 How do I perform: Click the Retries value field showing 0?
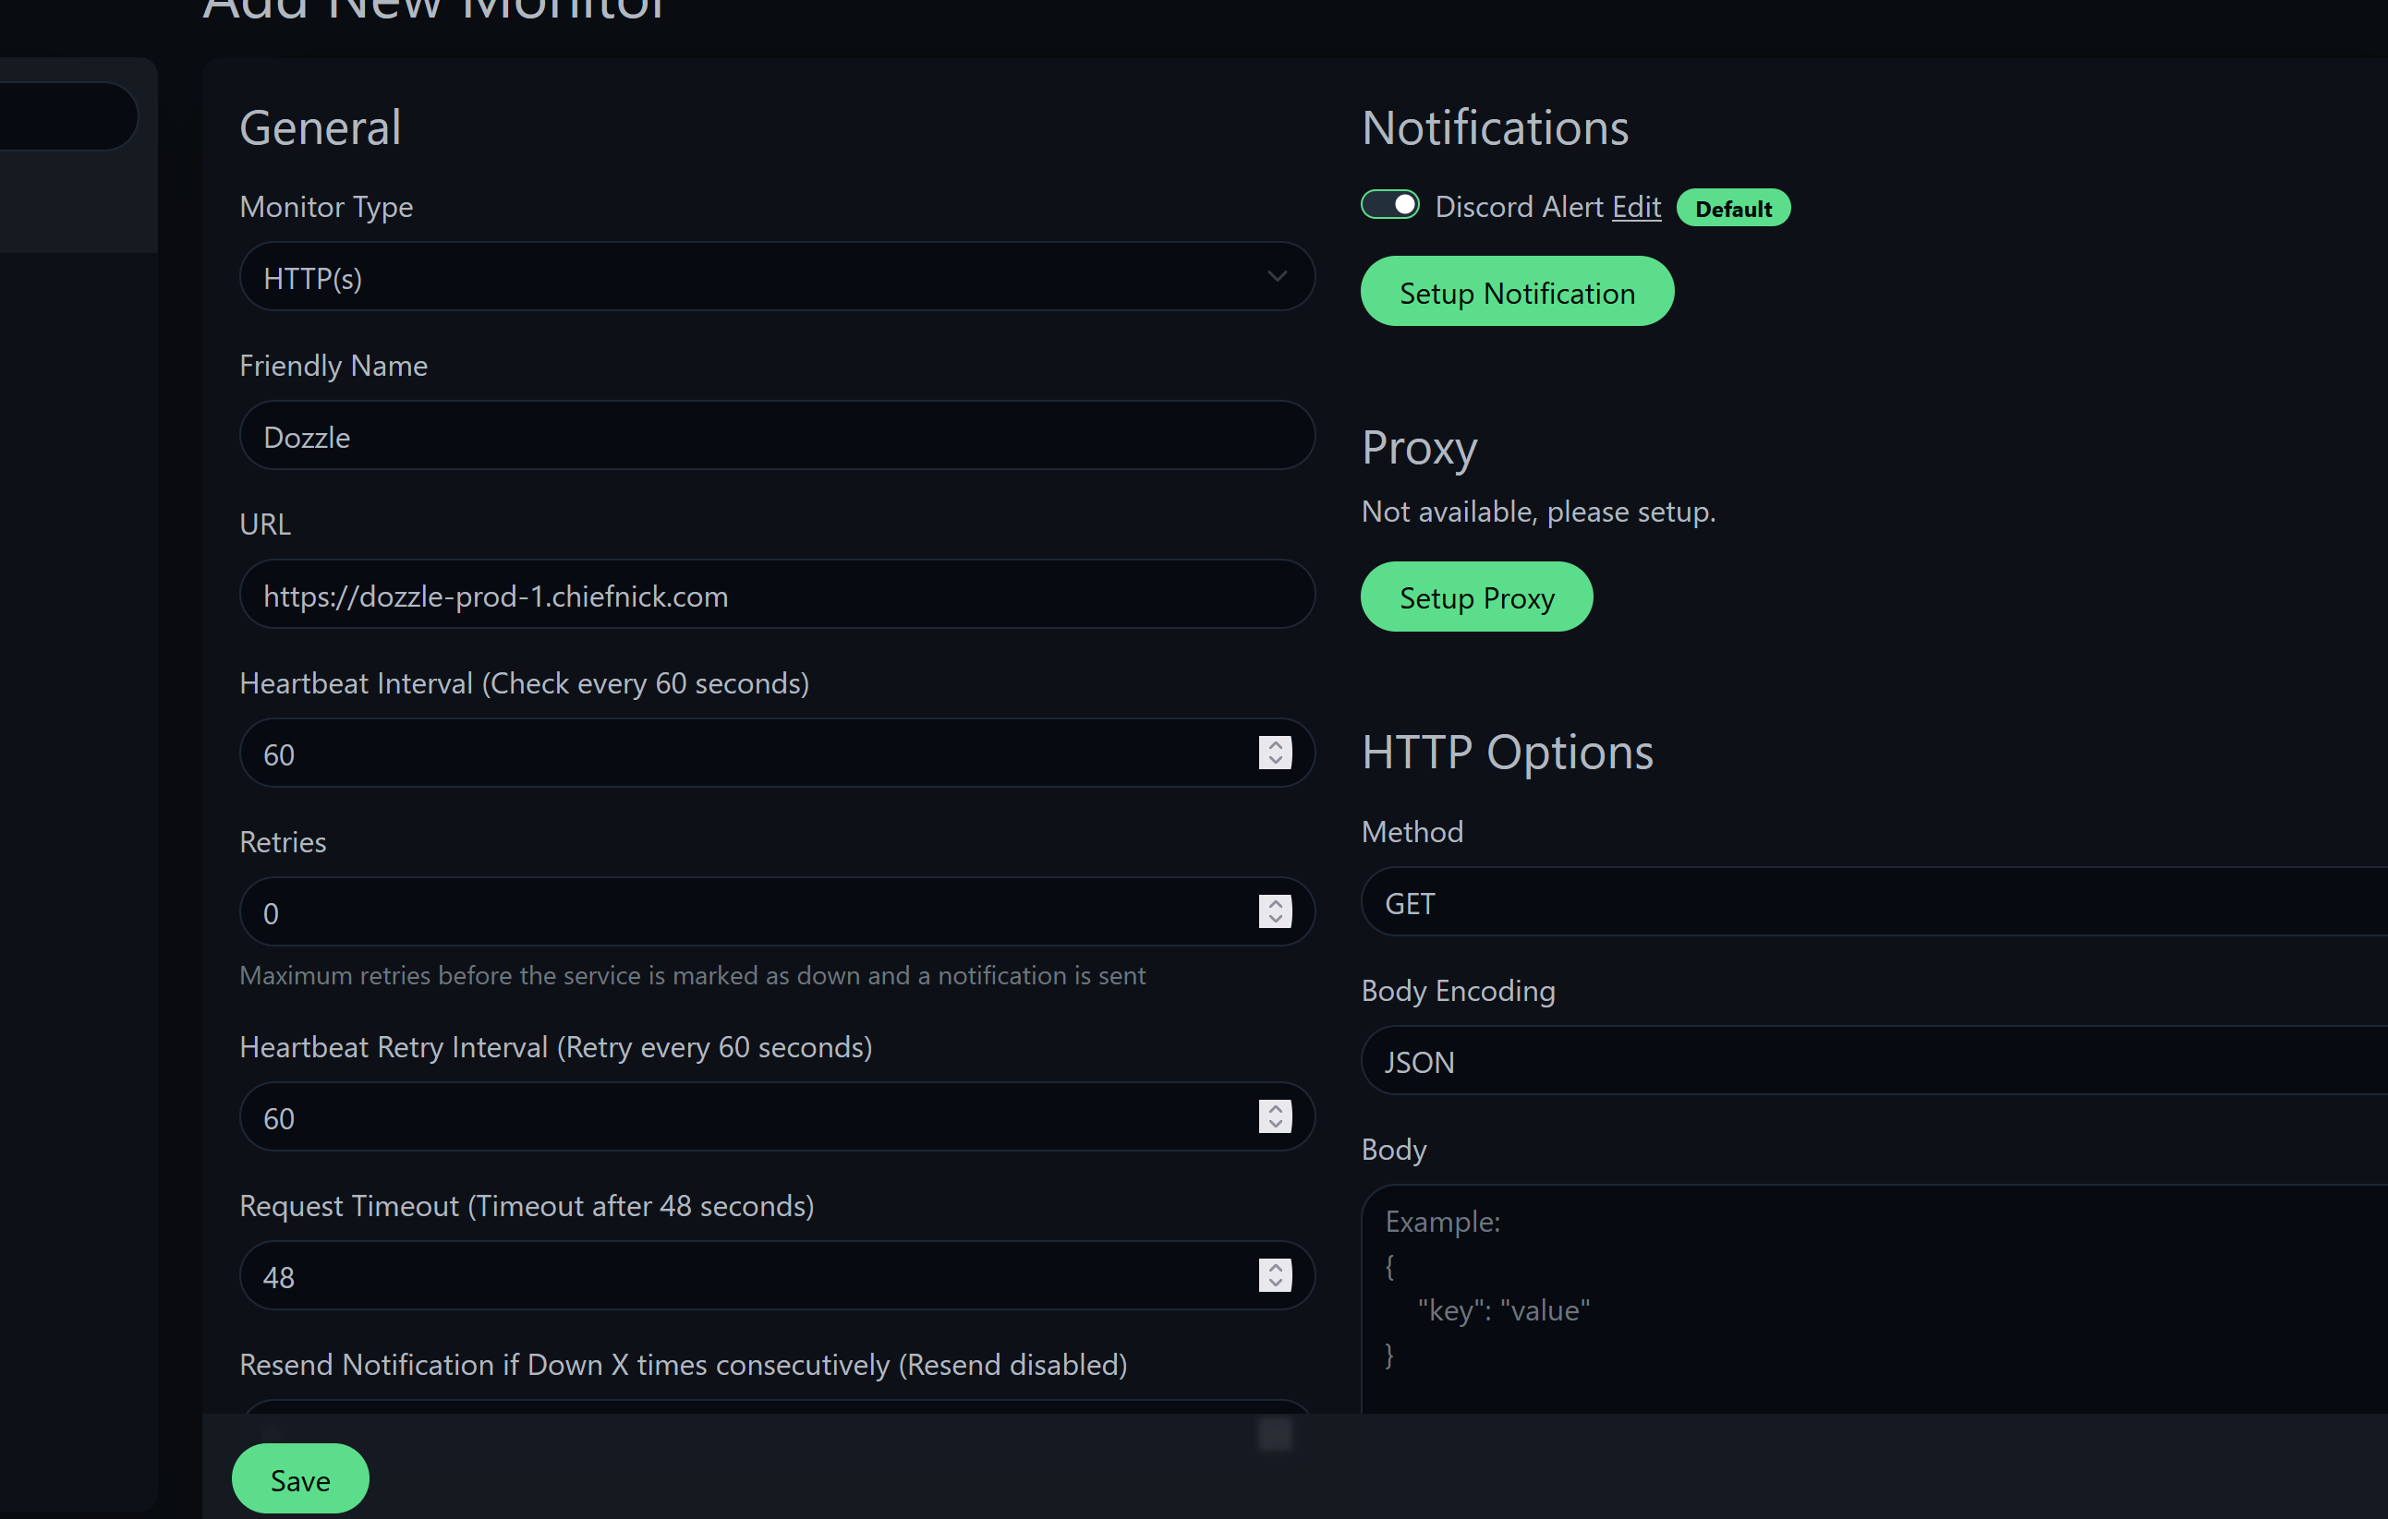click(x=694, y=911)
